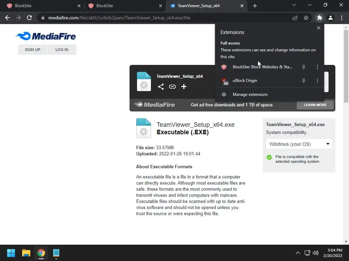The image size is (349, 261).
Task: Select the TeamViewer_Setup_x64 tab
Action: click(x=206, y=6)
